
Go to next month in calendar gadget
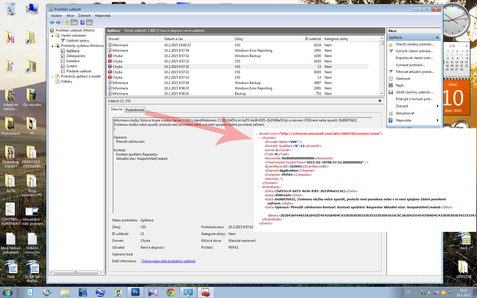[467, 46]
